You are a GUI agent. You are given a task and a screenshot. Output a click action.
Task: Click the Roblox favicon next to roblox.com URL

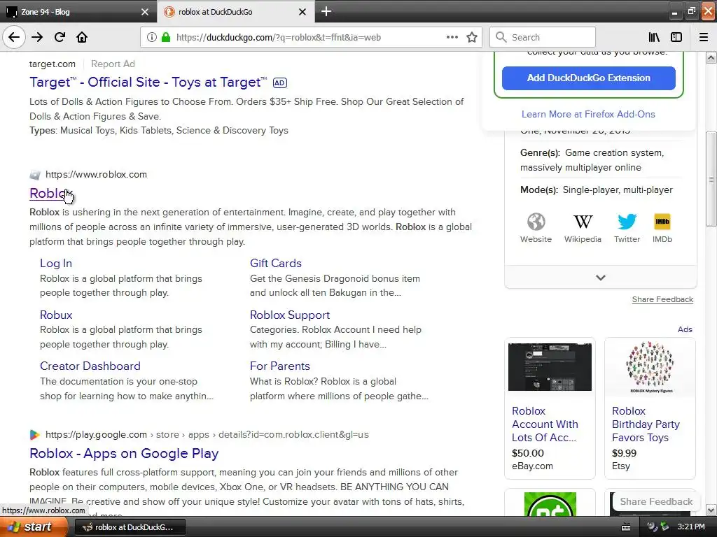pos(35,174)
